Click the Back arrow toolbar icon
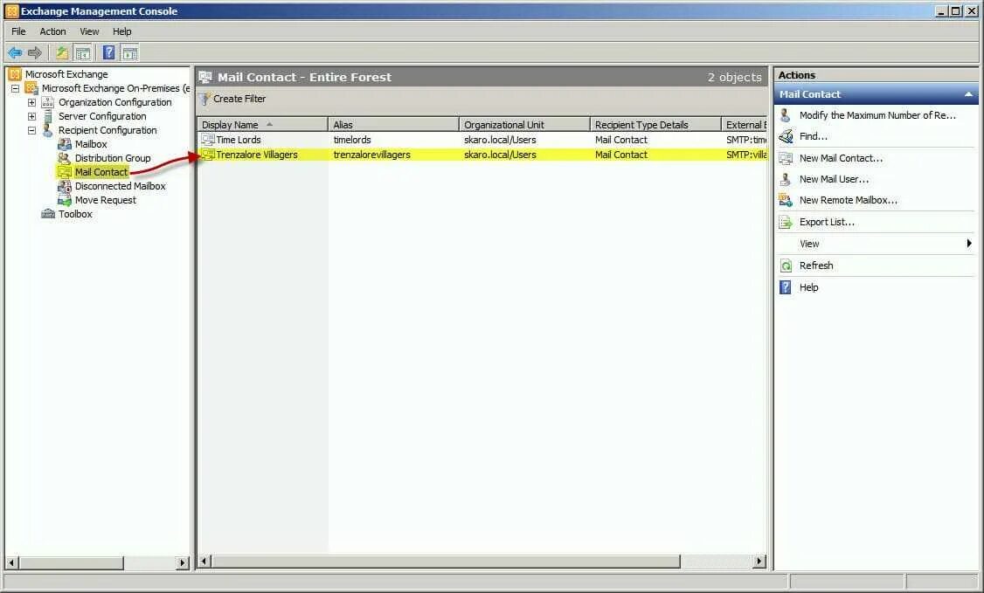 pyautogui.click(x=15, y=53)
